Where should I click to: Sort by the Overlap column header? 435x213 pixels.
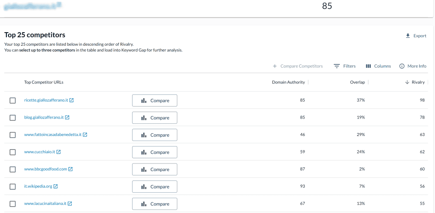pos(357,82)
